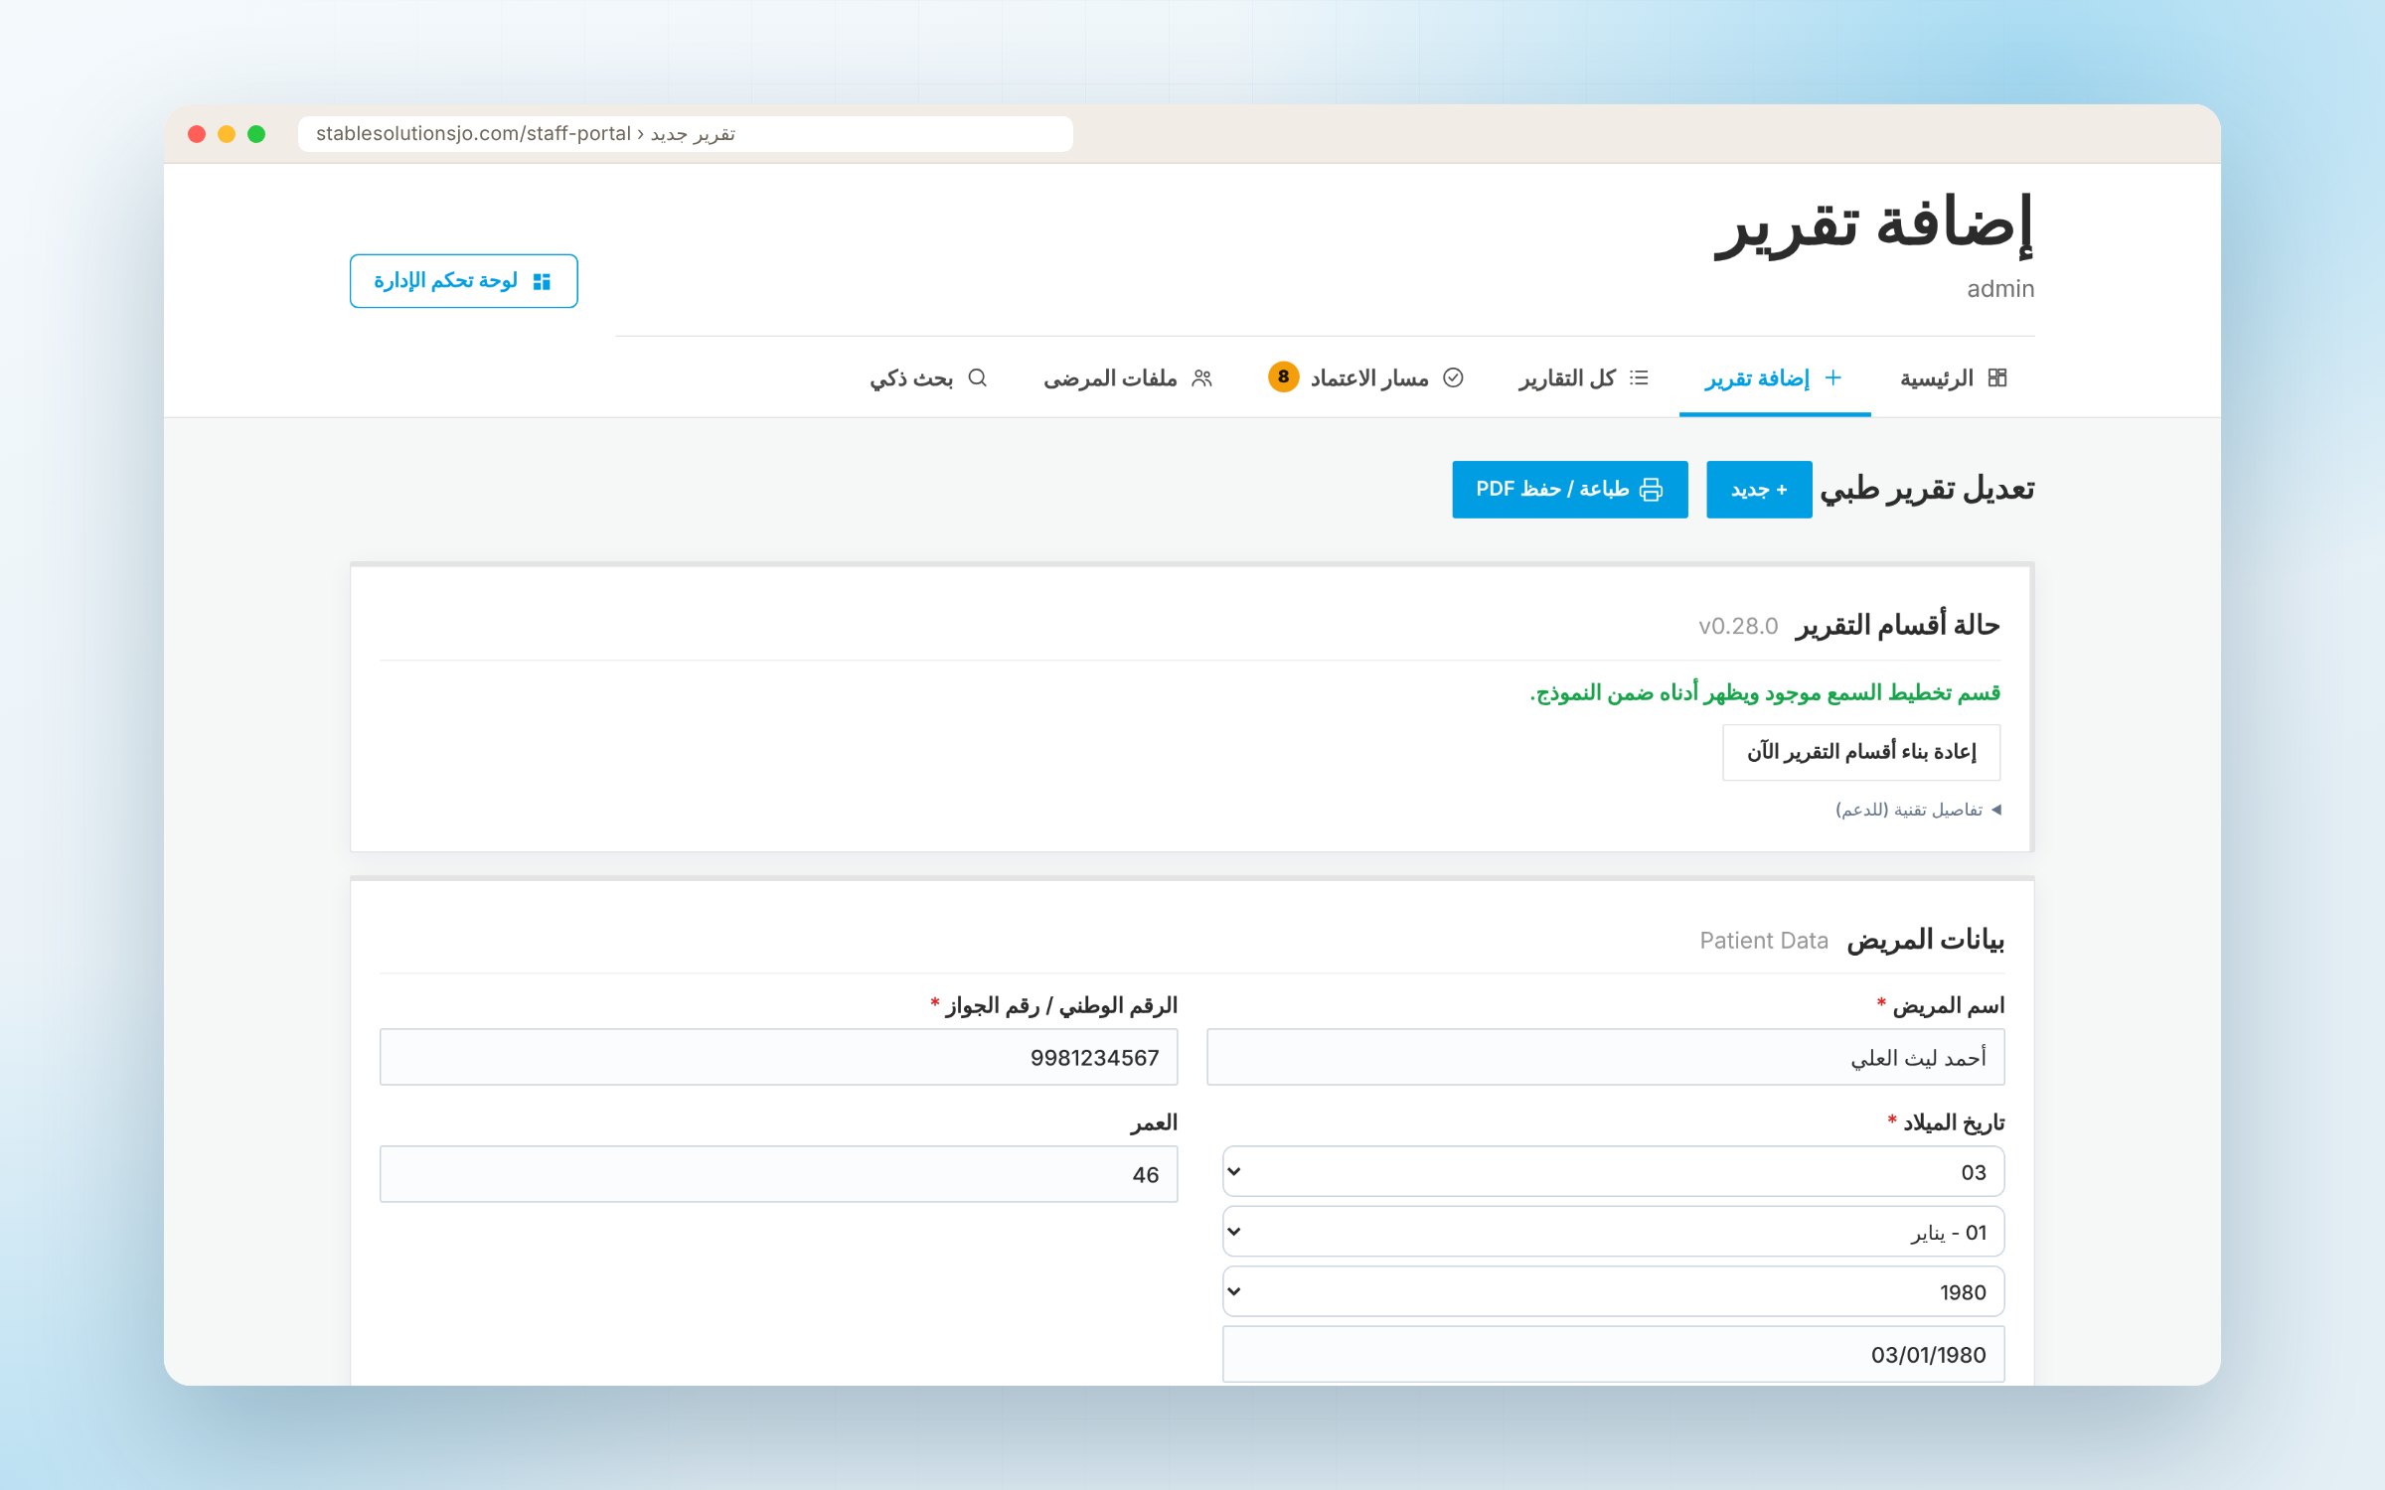The width and height of the screenshot is (2385, 1490).
Task: Open مسار الاعتماد tab
Action: (1365, 377)
